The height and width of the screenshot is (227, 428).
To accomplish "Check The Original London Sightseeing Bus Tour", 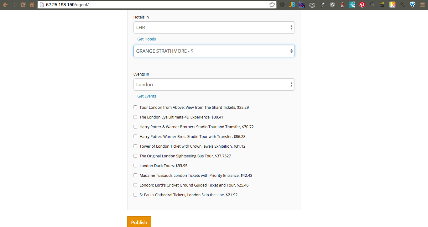I will [x=135, y=156].
